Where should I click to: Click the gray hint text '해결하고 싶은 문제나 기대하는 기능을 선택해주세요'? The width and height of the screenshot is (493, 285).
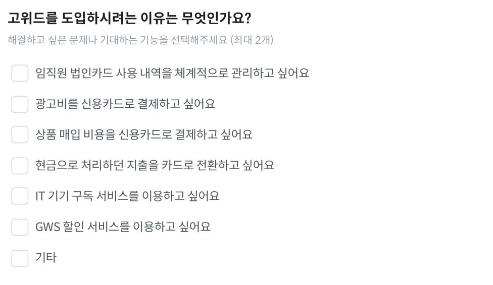(118, 40)
